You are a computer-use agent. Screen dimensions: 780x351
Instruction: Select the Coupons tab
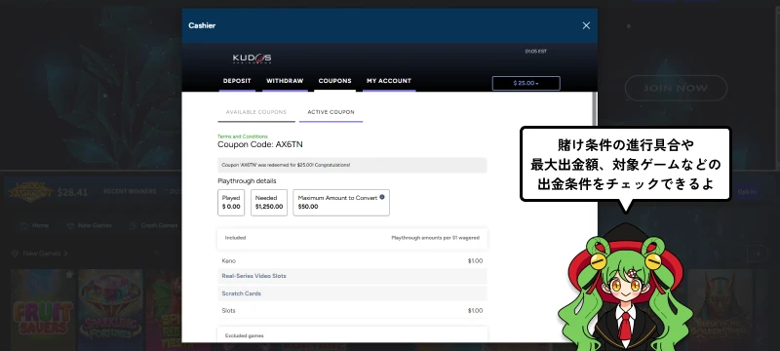[x=334, y=81]
